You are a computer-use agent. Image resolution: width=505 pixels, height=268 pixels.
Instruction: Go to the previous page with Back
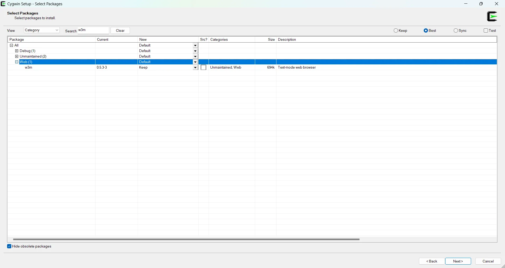(432, 261)
